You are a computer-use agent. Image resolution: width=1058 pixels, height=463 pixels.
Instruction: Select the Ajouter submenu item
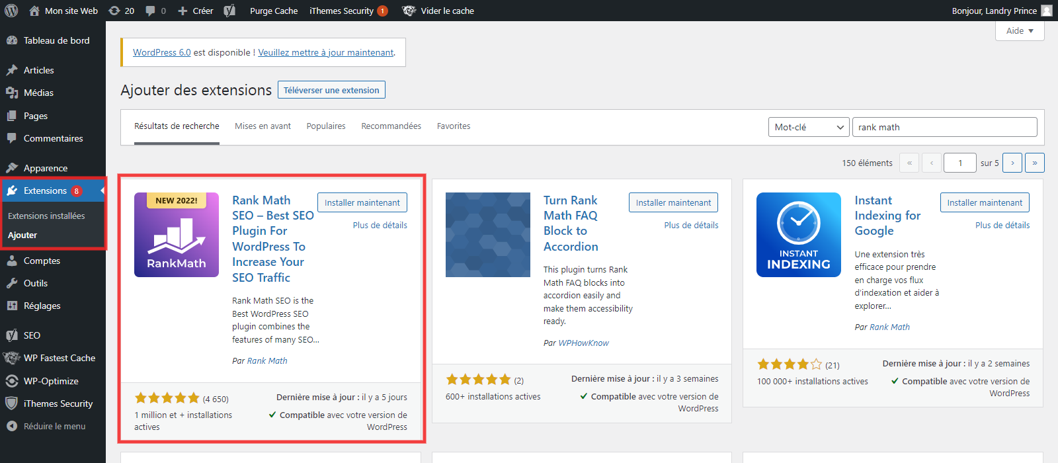pyautogui.click(x=22, y=235)
